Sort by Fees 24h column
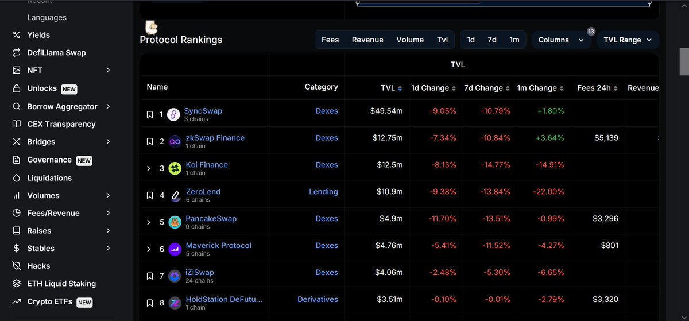Screen dimensions: 689x321 598,88
